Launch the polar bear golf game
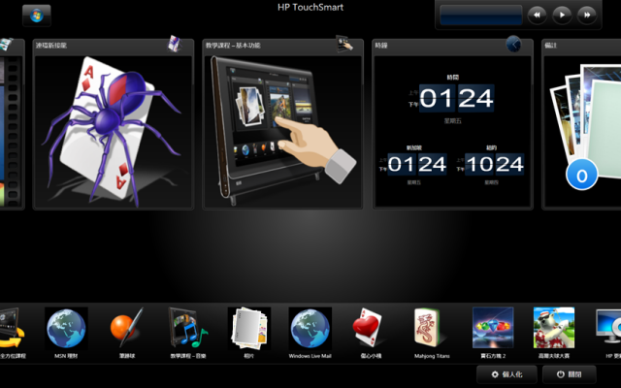The height and width of the screenshot is (388, 621). (554, 328)
